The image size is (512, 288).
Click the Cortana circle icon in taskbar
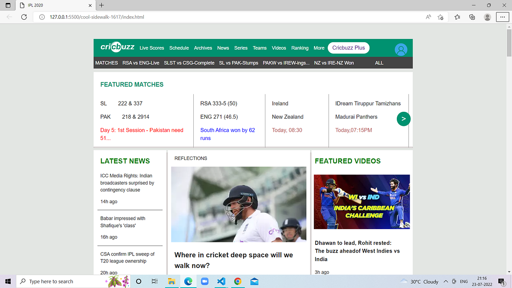click(x=139, y=281)
